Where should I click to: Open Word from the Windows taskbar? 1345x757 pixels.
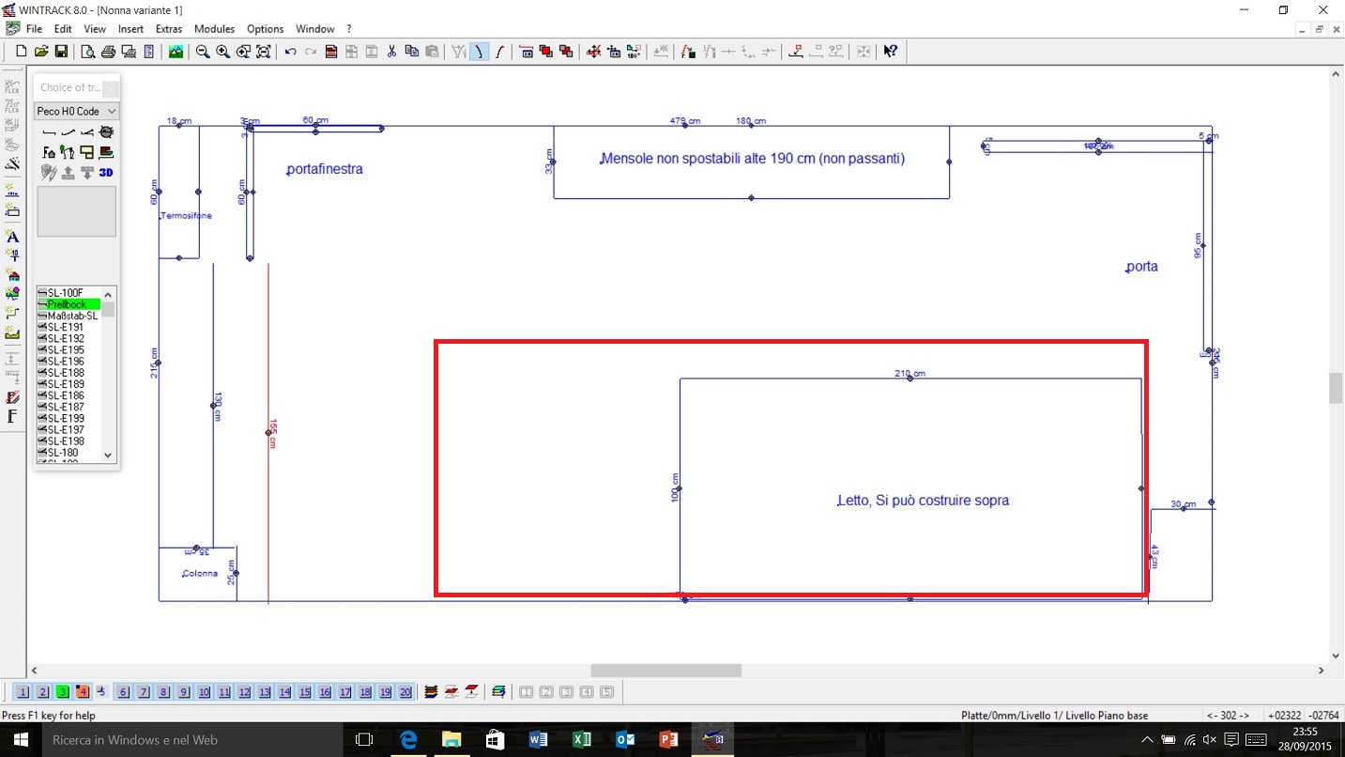[x=538, y=740]
